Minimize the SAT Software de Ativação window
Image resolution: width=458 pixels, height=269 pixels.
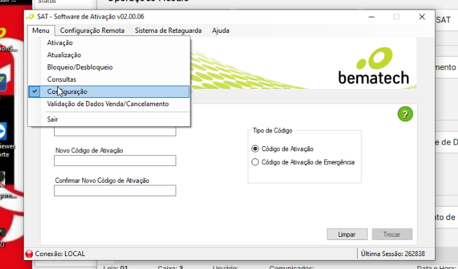click(x=372, y=17)
